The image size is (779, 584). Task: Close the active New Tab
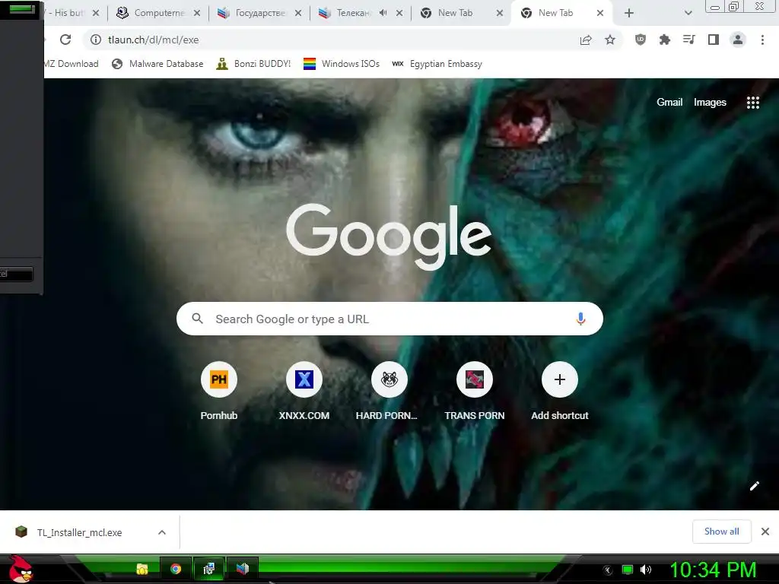pyautogui.click(x=599, y=14)
